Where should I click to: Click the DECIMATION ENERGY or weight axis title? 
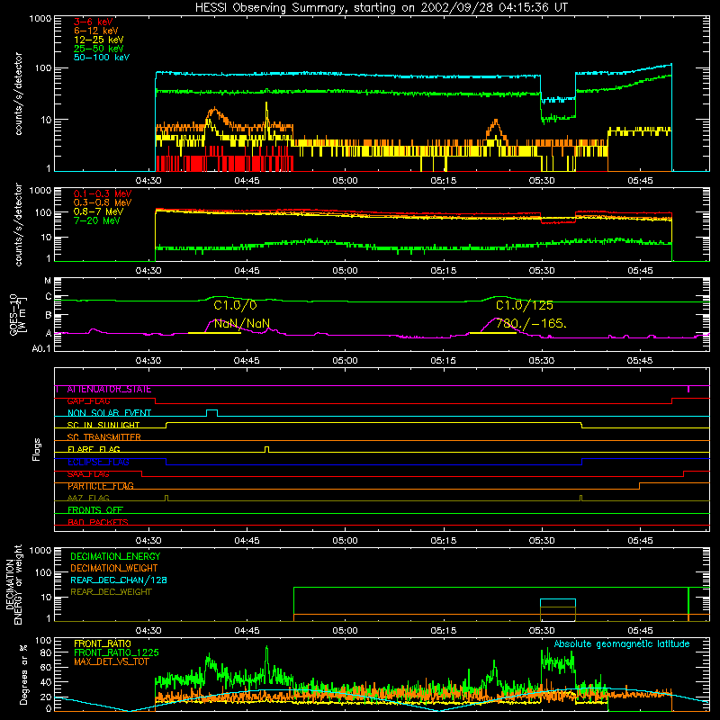(x=14, y=584)
